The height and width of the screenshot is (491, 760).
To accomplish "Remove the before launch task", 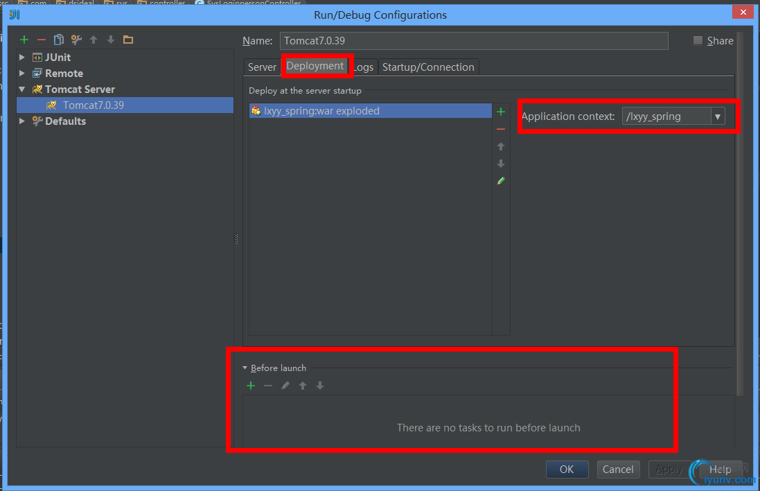I will pos(268,386).
